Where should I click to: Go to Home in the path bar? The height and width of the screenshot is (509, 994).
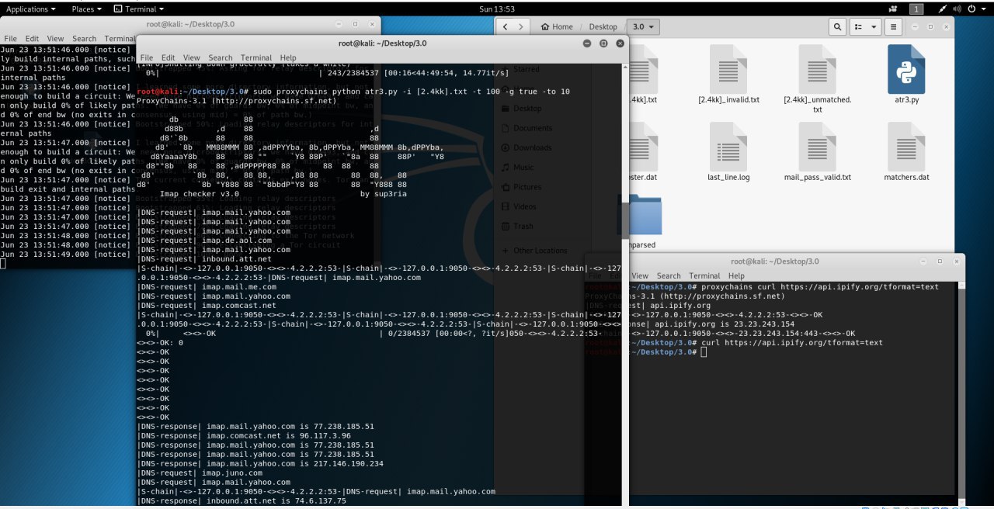(557, 26)
